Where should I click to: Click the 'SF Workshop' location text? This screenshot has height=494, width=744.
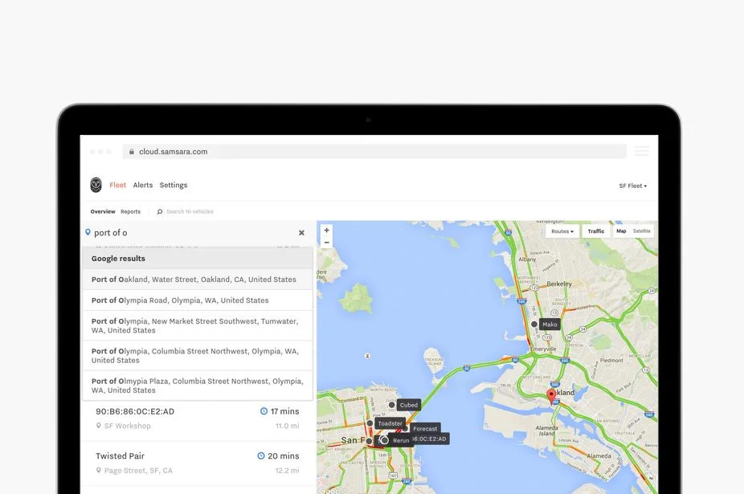(128, 427)
